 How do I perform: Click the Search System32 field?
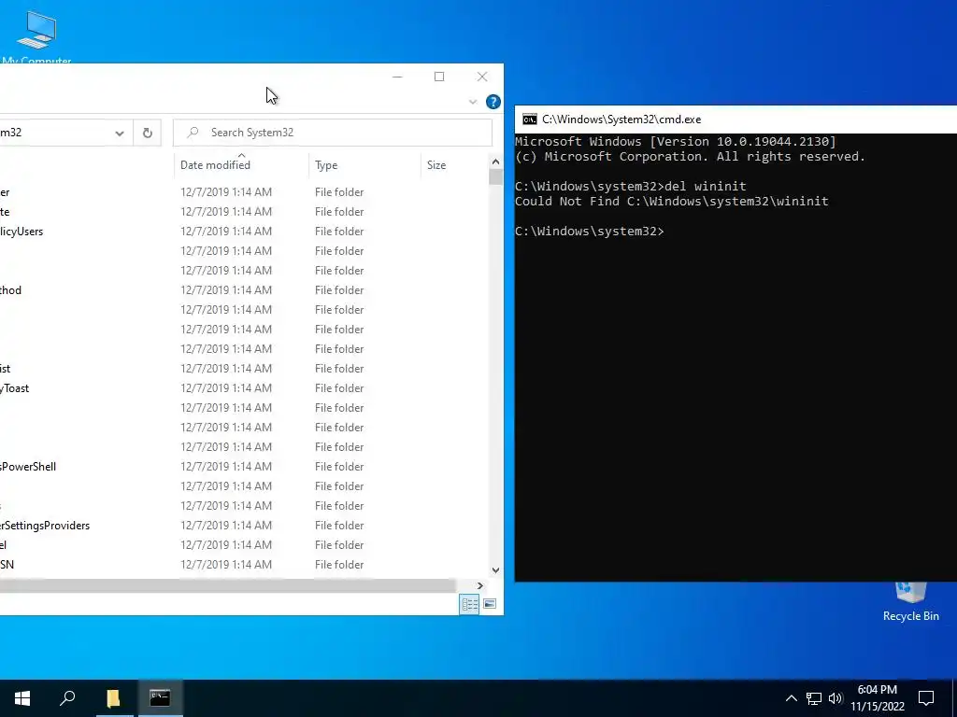click(333, 133)
